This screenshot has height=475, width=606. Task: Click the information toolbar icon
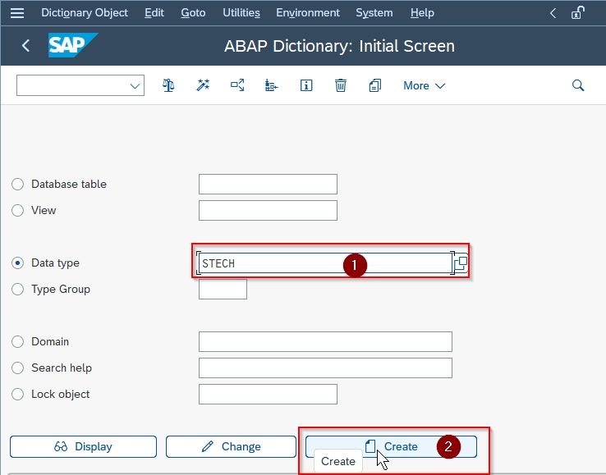tap(306, 85)
